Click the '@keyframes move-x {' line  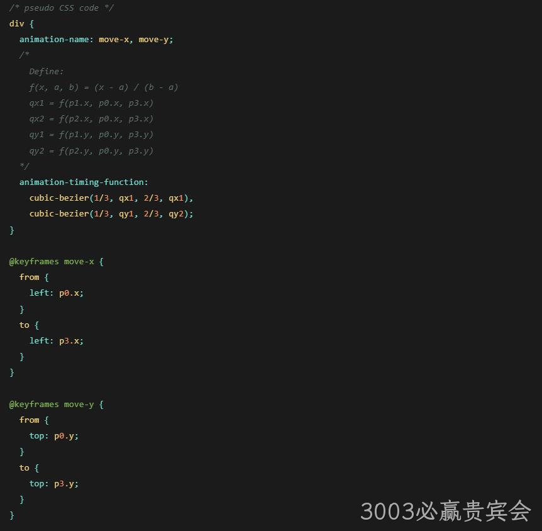(57, 262)
